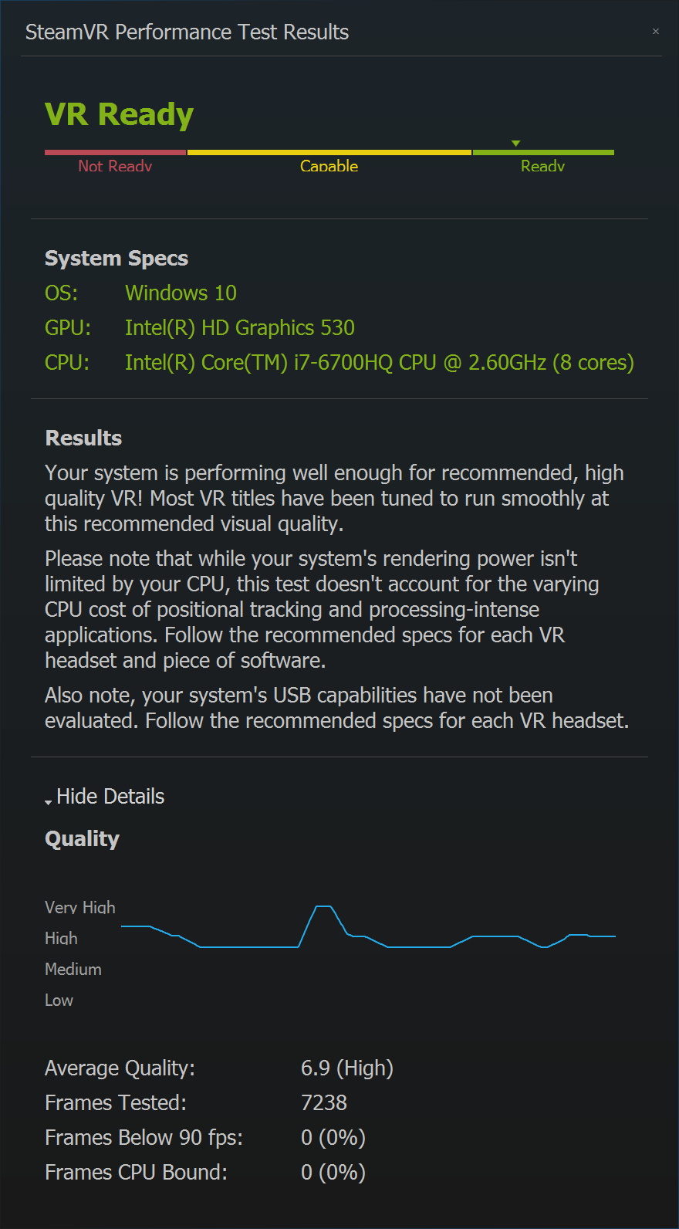Click the Average Quality 6.9 value

click(x=347, y=1068)
